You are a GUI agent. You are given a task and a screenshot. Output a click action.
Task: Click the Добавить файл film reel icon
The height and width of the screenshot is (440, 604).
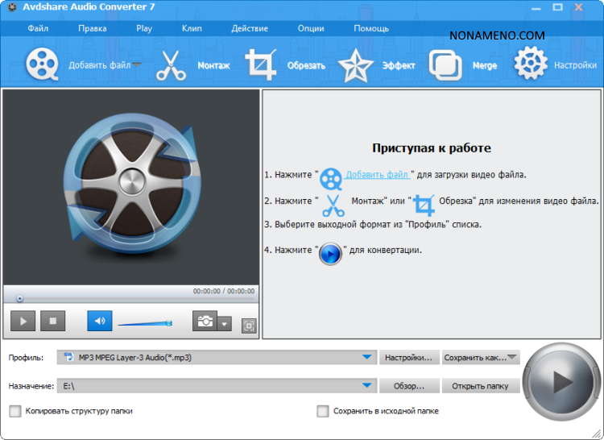click(x=42, y=64)
